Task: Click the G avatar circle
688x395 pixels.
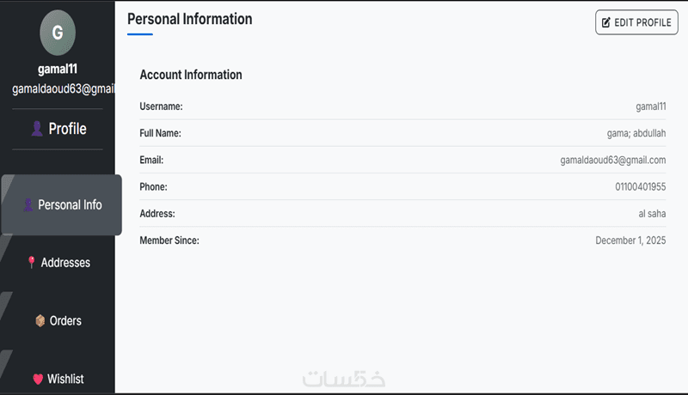Action: (x=58, y=33)
